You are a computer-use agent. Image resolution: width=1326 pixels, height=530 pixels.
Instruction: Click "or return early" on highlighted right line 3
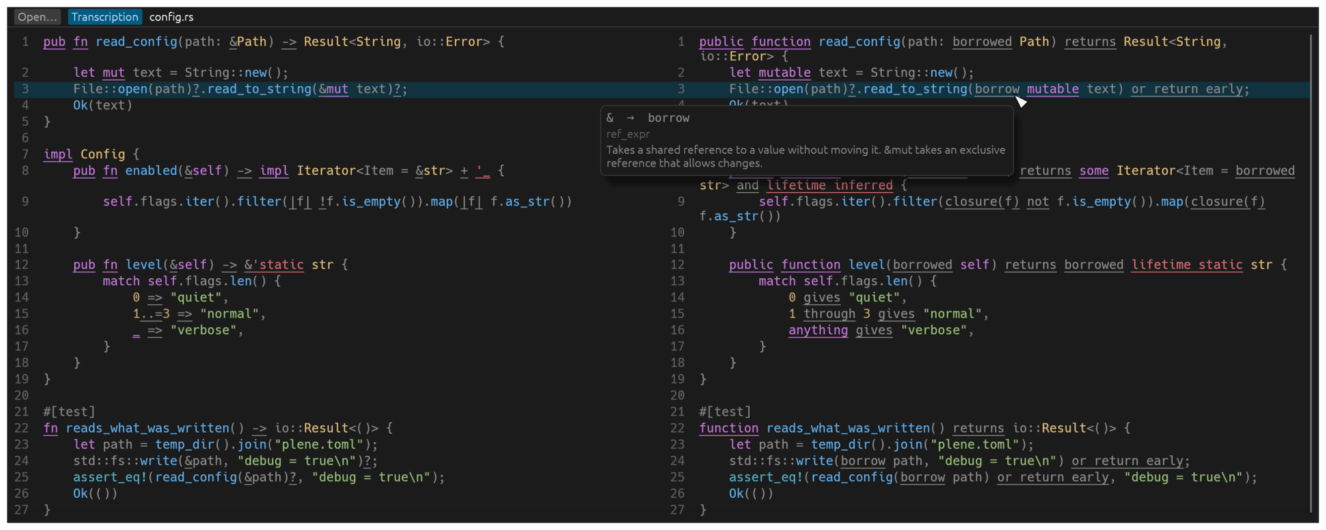(x=1186, y=89)
